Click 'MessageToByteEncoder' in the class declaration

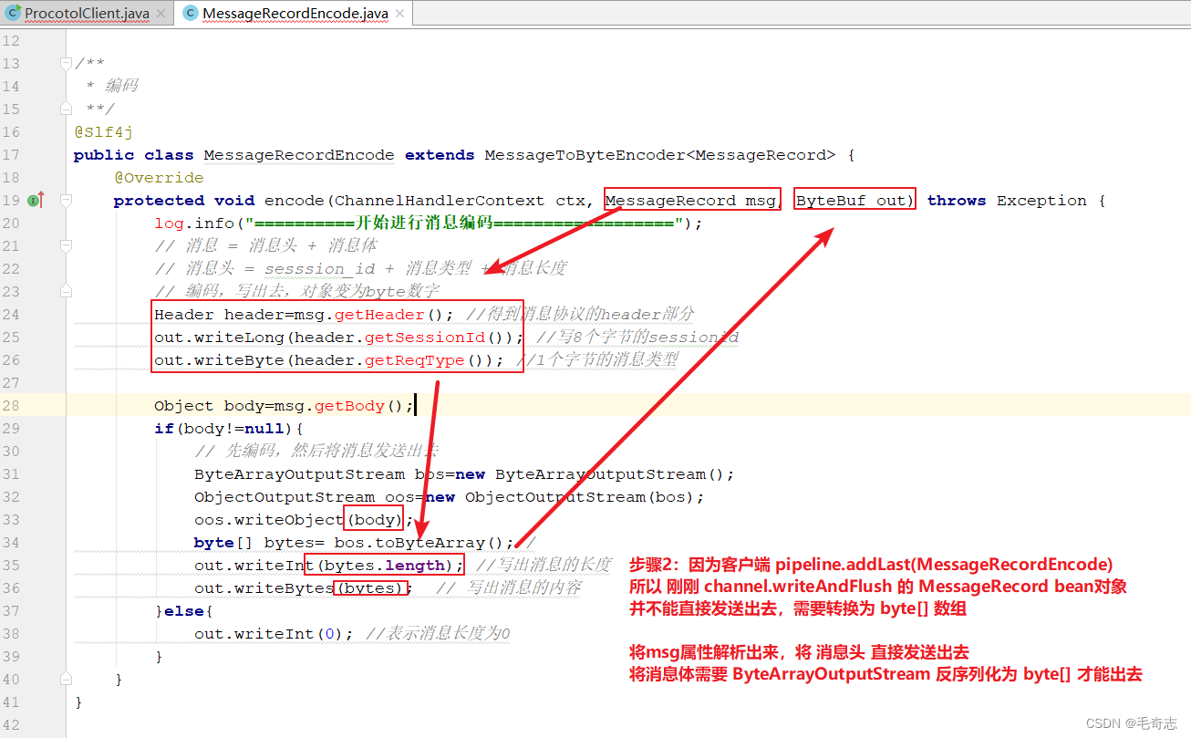585,154
